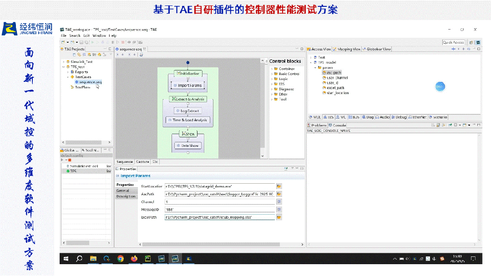Image resolution: width=491 pixels, height=276 pixels.
Task: Open the Description properties section
Action: pyautogui.click(x=126, y=196)
